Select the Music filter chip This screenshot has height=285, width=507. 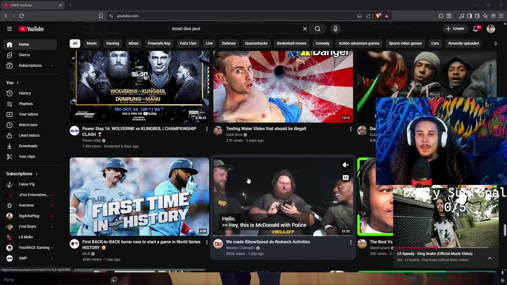(91, 43)
